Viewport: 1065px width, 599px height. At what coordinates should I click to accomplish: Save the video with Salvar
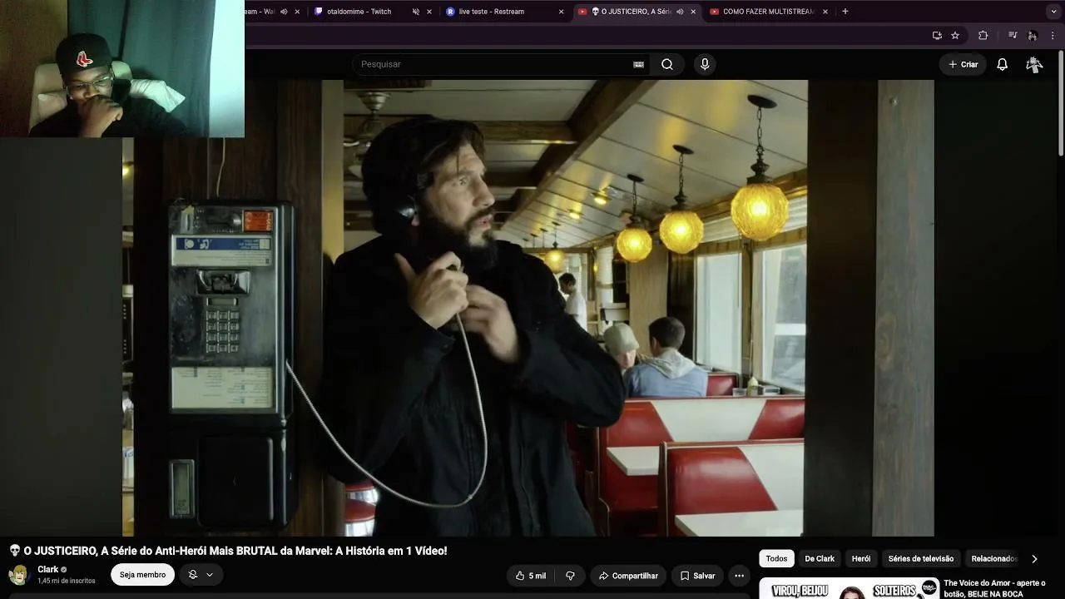tap(697, 575)
